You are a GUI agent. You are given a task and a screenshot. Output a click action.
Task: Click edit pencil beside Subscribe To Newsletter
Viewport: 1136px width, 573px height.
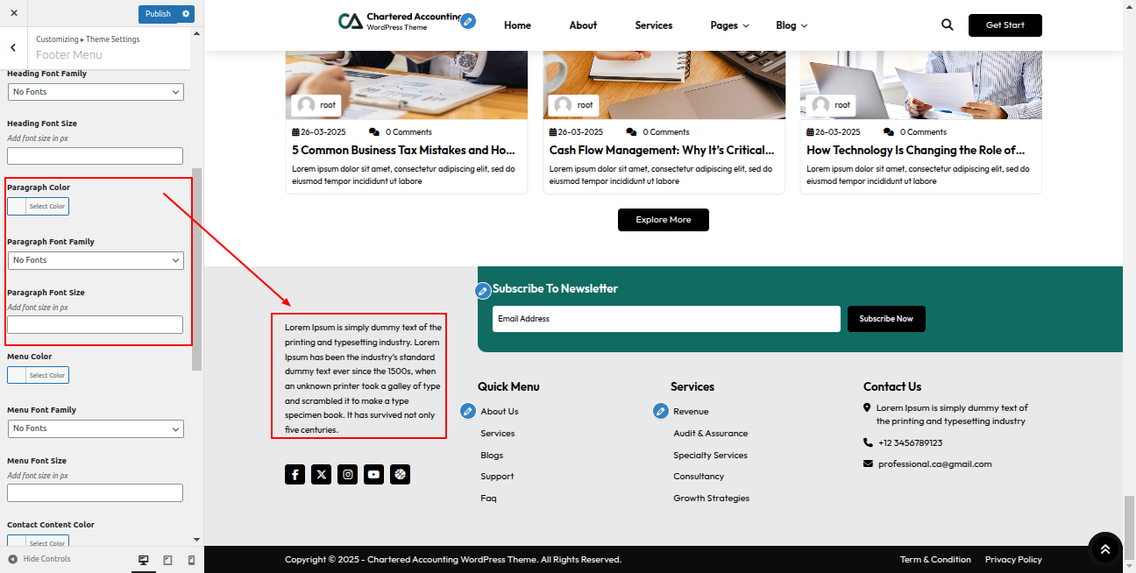tap(483, 291)
